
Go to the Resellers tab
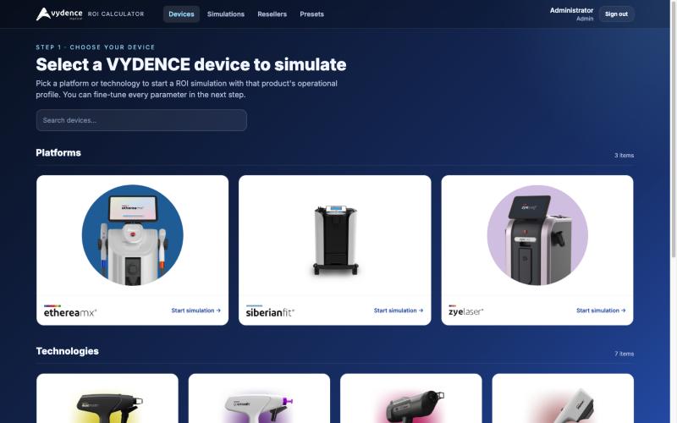coord(272,14)
